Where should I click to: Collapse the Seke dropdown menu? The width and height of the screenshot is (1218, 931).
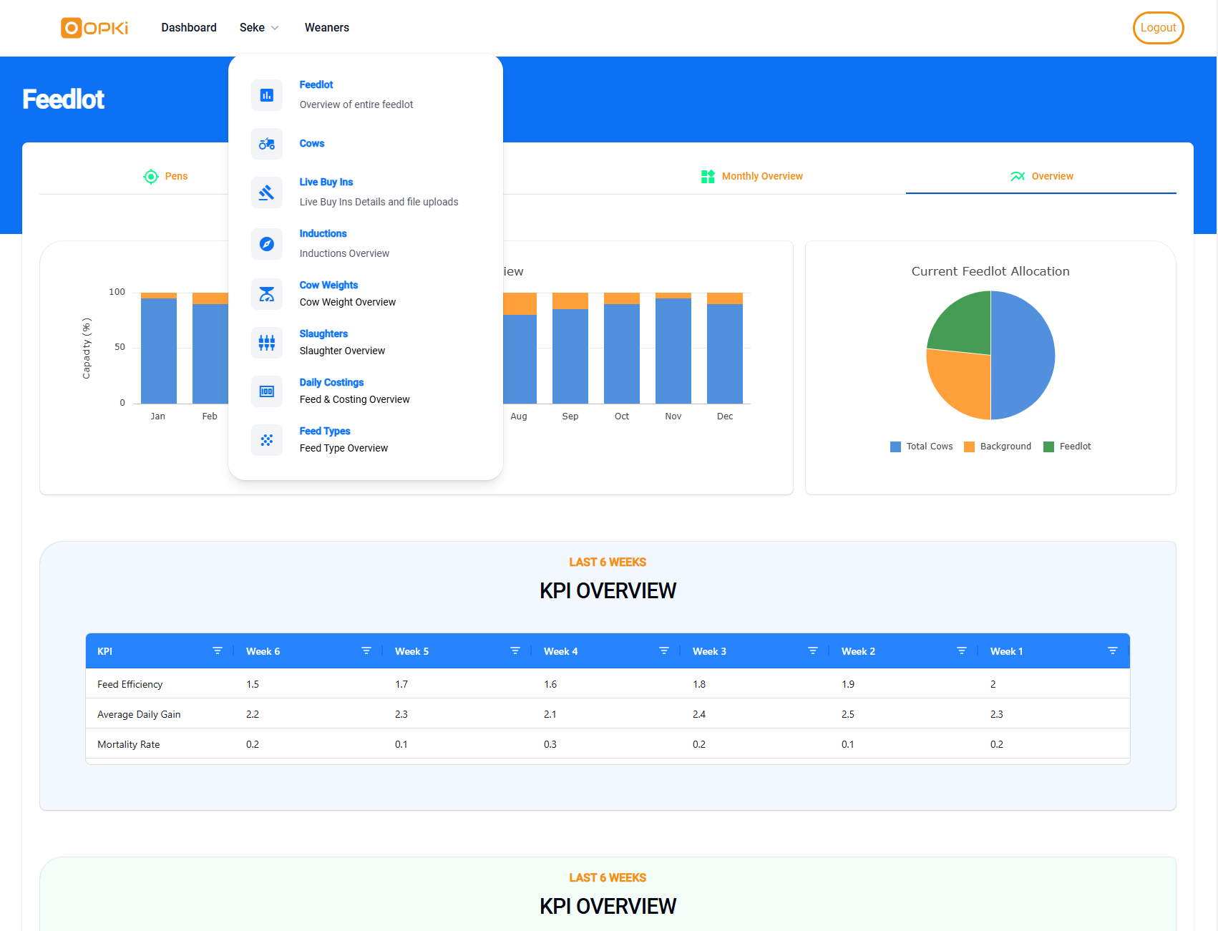click(x=258, y=28)
